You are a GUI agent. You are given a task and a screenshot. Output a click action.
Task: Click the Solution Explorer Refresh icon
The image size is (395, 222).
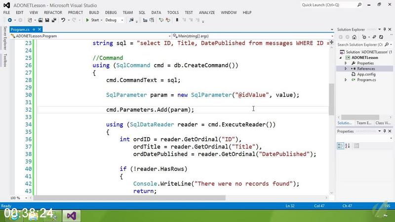[x=381, y=37]
